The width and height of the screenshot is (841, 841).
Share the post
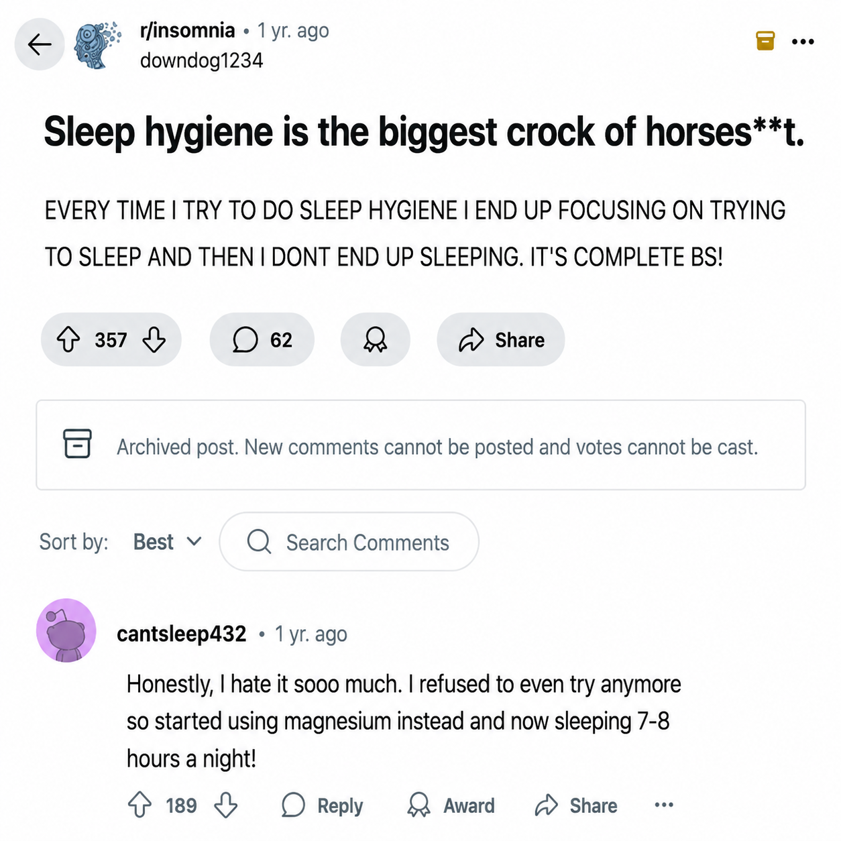(x=501, y=339)
